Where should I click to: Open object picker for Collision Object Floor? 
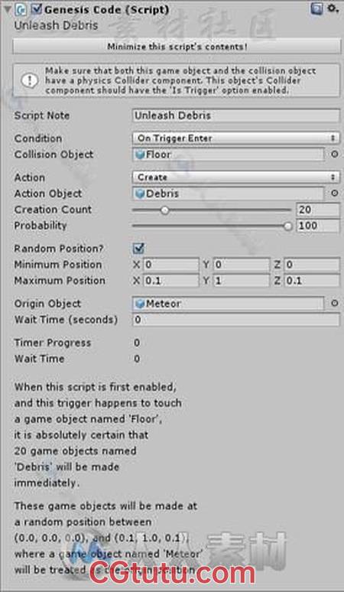coord(334,155)
